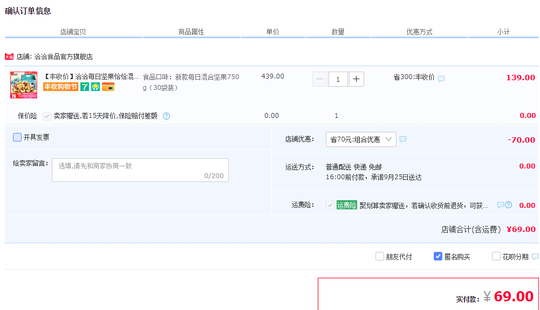Click the help question mark for 运费险

click(508, 205)
